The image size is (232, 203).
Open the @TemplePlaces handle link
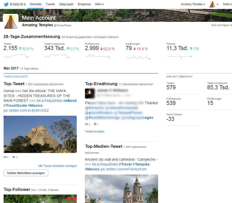point(63,25)
